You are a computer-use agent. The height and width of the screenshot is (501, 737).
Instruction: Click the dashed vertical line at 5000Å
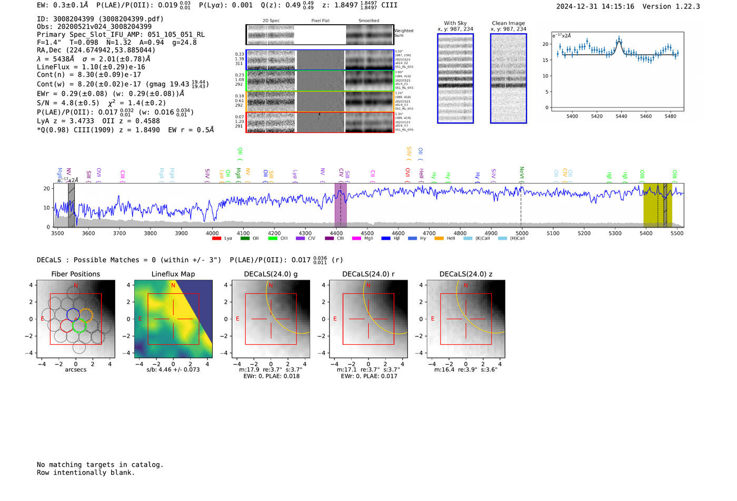pyautogui.click(x=521, y=205)
